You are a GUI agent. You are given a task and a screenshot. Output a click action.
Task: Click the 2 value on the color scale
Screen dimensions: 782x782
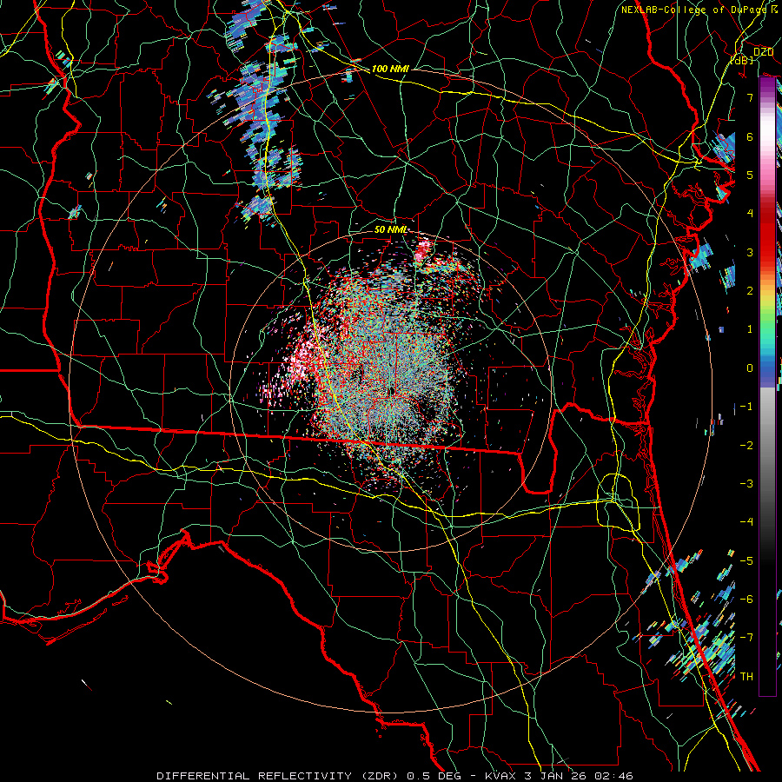750,291
